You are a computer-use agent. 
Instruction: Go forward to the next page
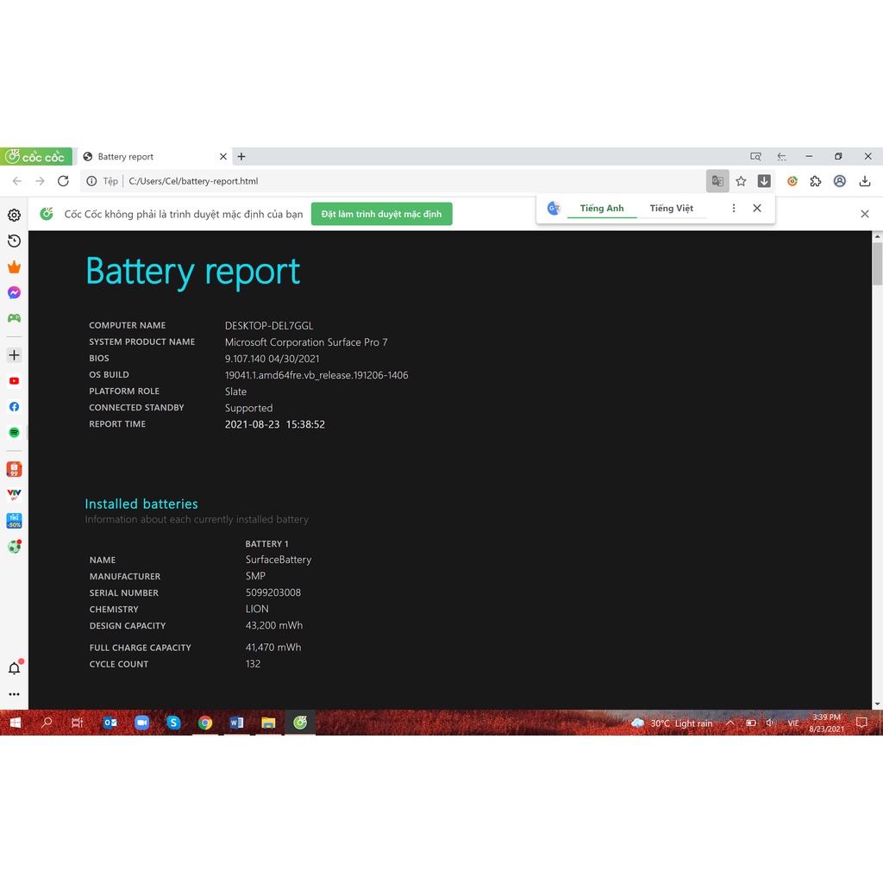pyautogui.click(x=40, y=181)
